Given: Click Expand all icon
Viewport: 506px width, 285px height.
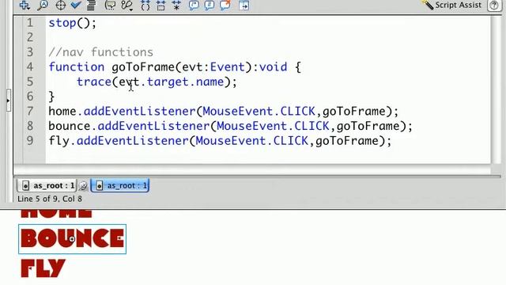Looking at the screenshot, I should 176,5.
